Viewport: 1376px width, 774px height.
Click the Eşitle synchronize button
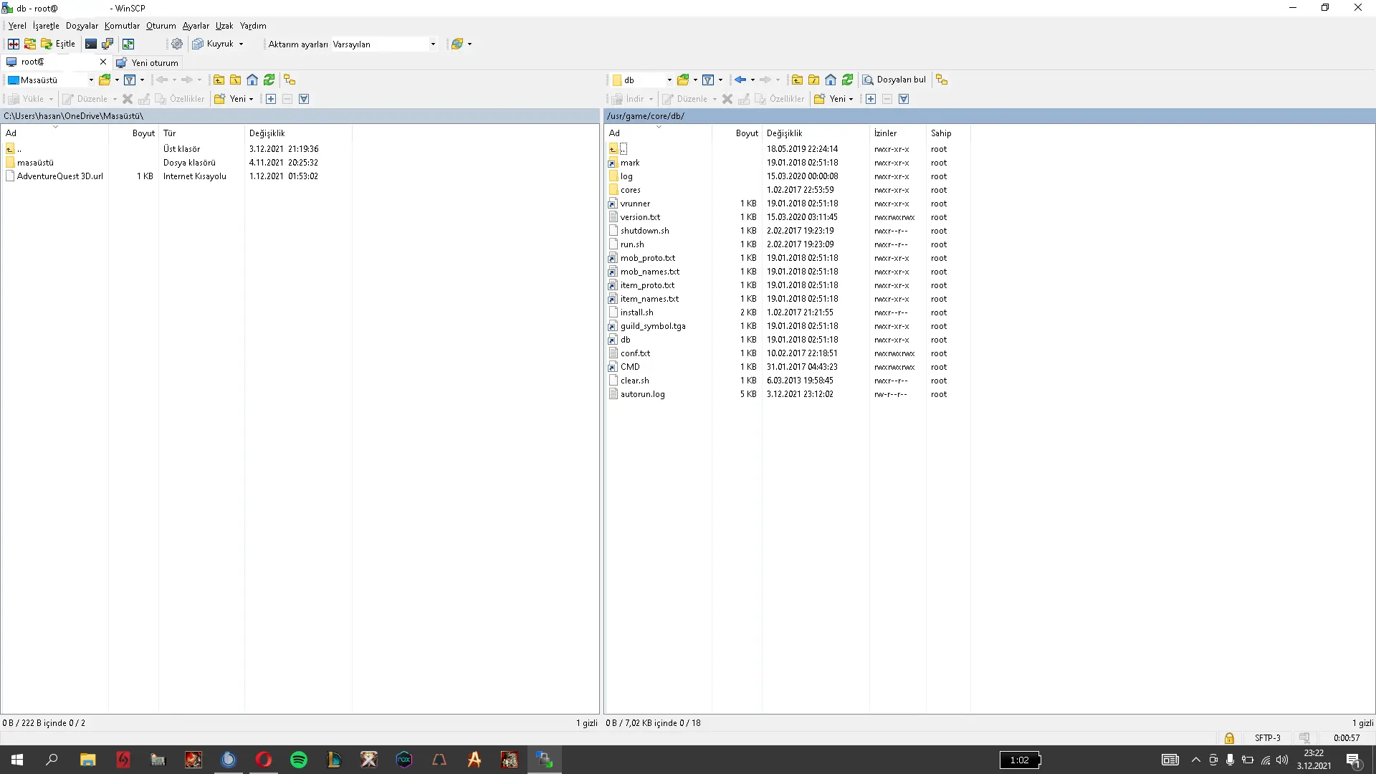point(58,44)
